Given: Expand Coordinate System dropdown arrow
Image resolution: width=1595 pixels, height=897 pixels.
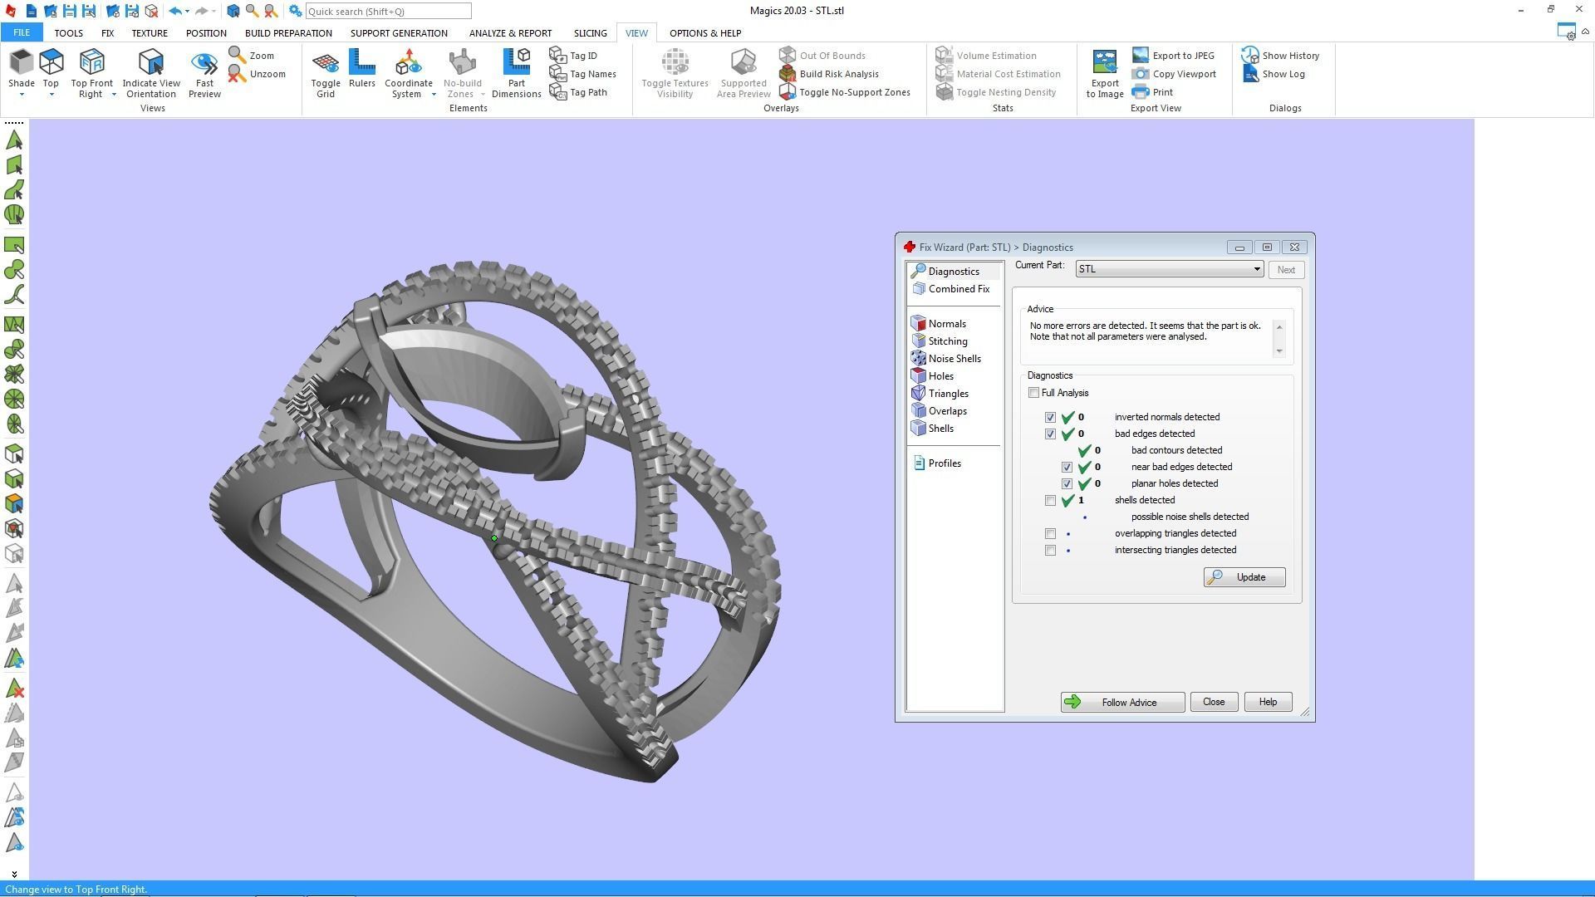Looking at the screenshot, I should tap(434, 95).
